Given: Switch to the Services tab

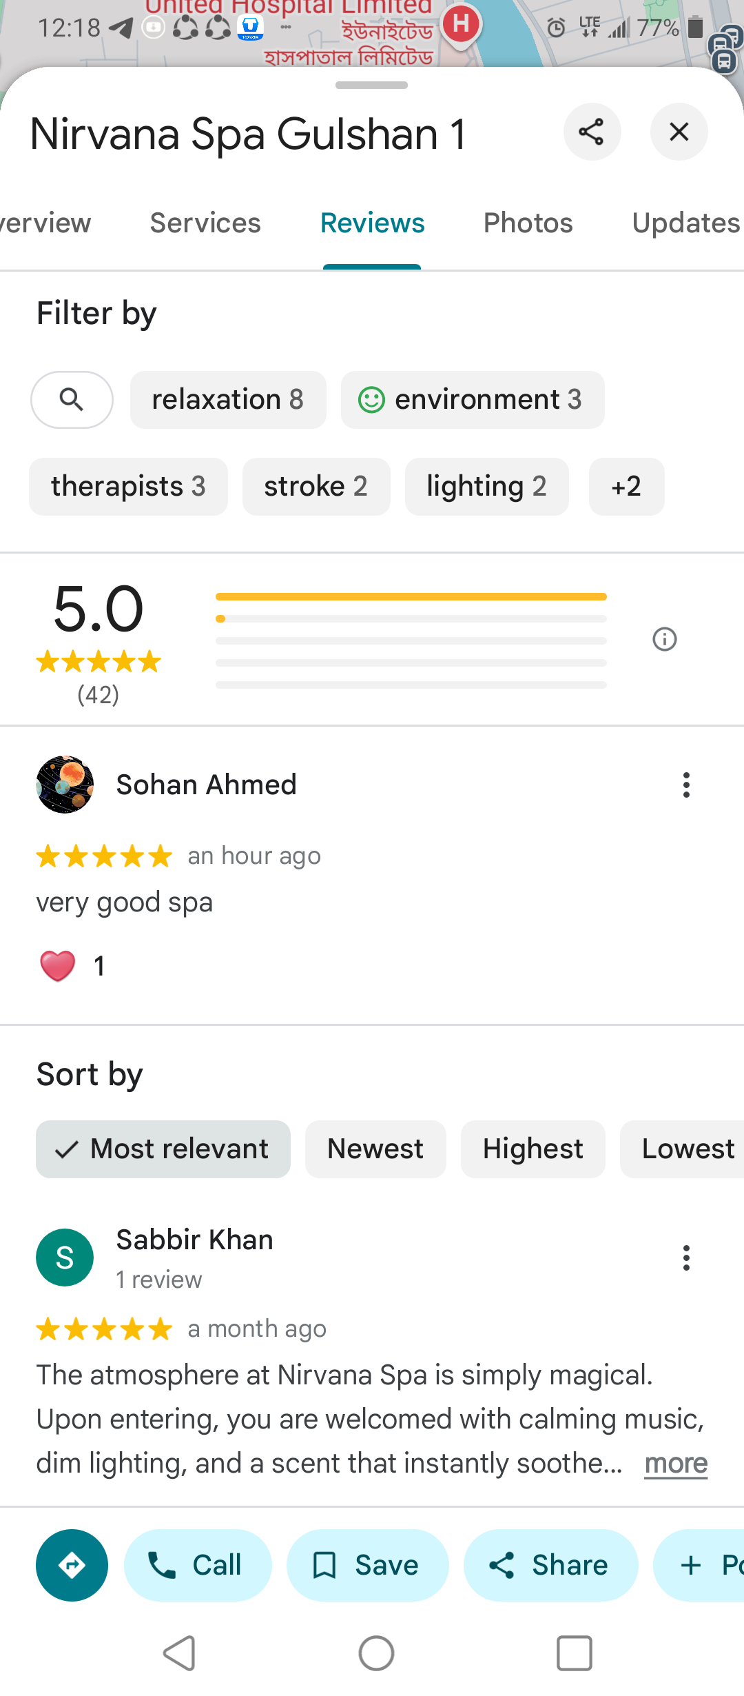Looking at the screenshot, I should point(205,223).
